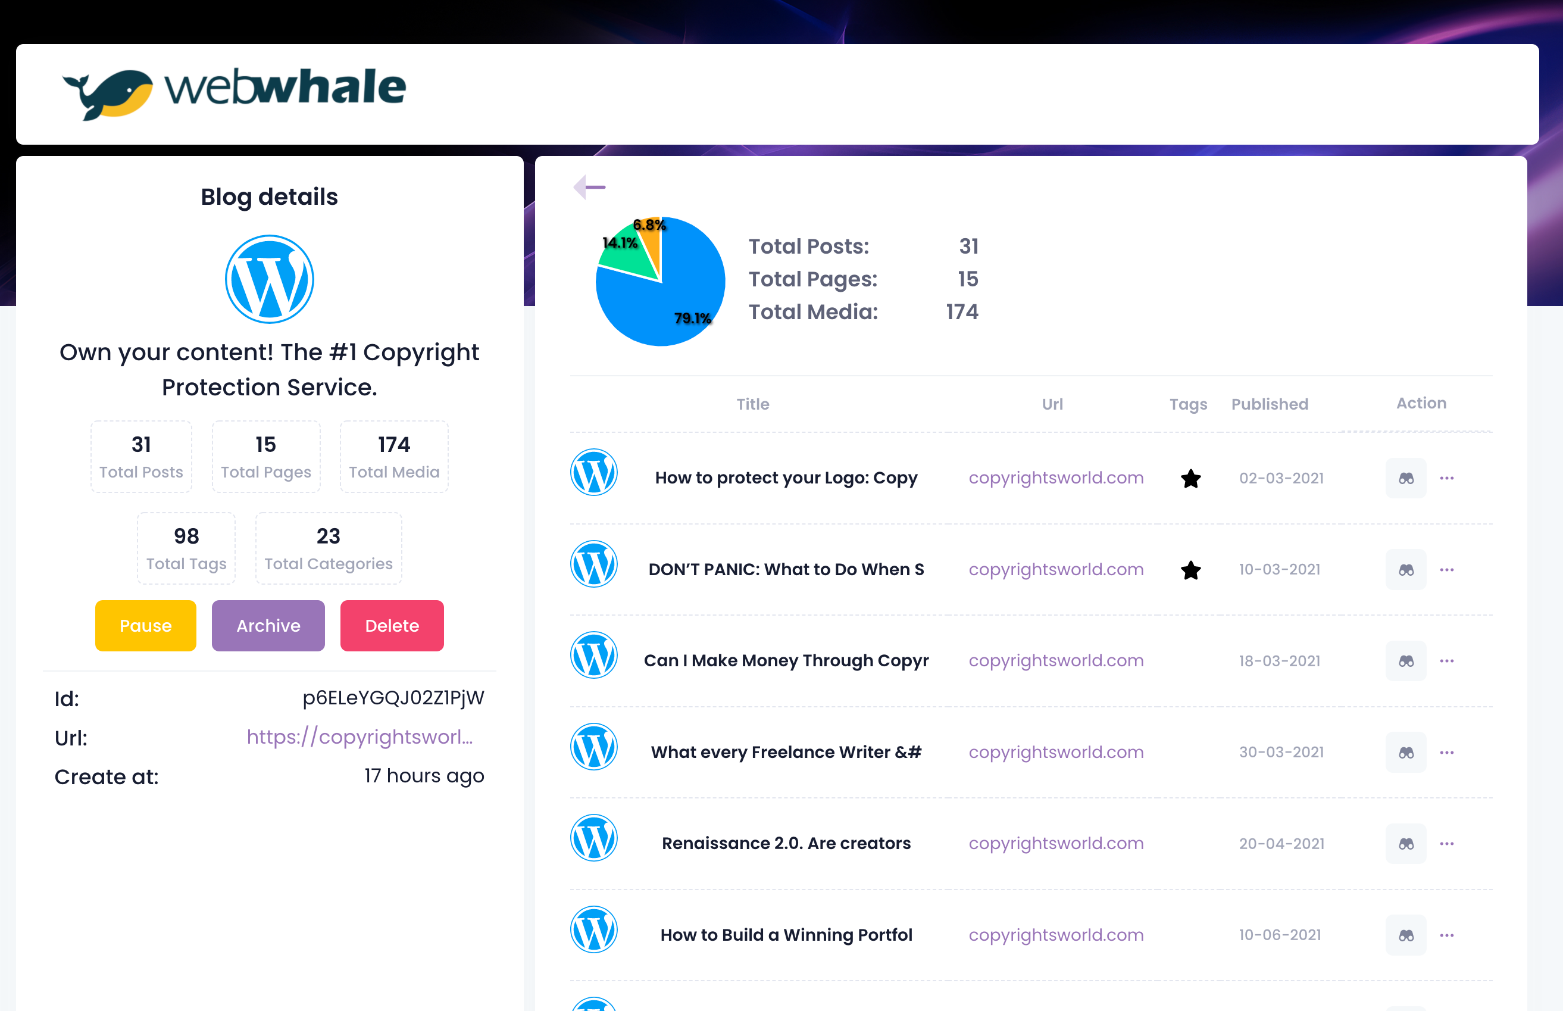1563x1011 pixels.
Task: Open the actions ellipsis on 'Can I Make Money' row
Action: (1447, 661)
